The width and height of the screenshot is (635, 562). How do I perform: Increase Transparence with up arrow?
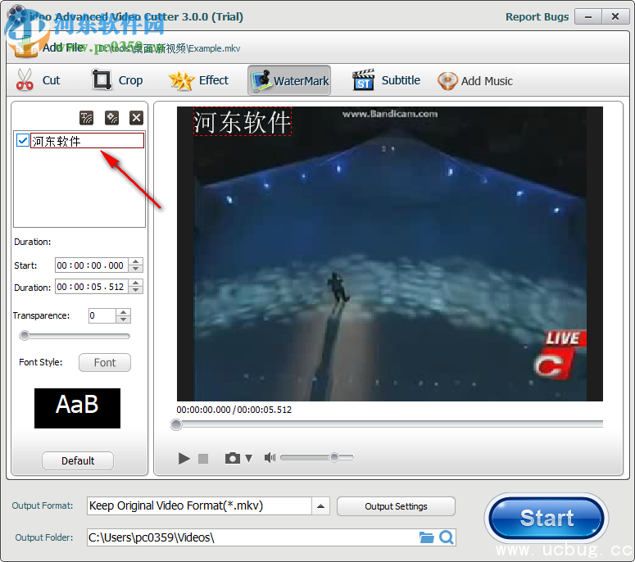pos(123,312)
